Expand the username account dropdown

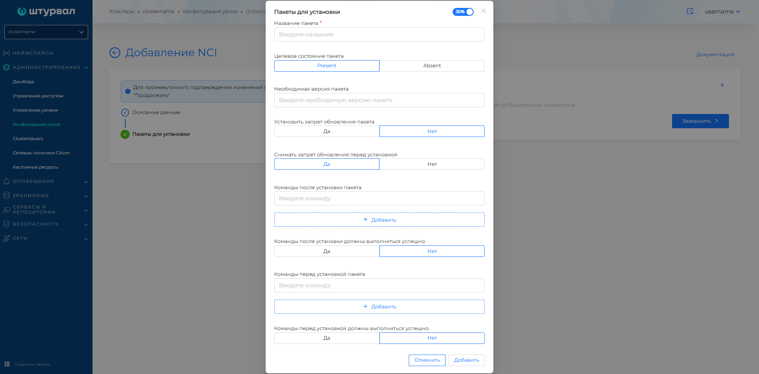coord(722,11)
